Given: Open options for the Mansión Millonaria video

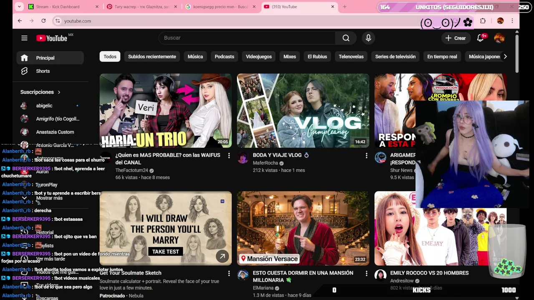Looking at the screenshot, I should [x=366, y=273].
